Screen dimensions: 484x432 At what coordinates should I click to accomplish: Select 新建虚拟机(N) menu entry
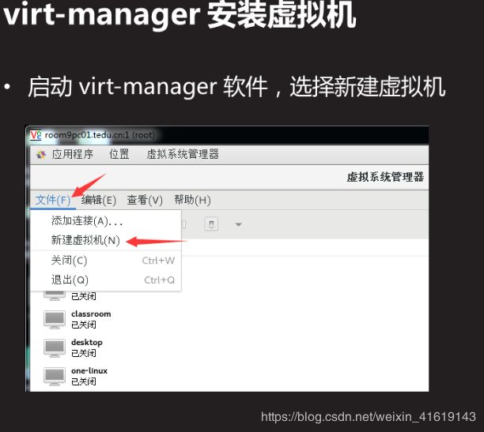click(x=105, y=240)
